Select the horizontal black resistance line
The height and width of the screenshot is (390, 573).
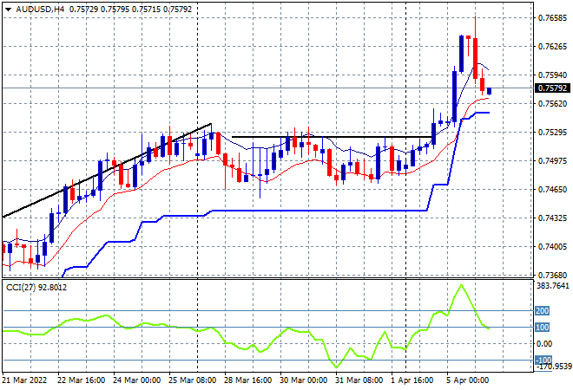[332, 137]
